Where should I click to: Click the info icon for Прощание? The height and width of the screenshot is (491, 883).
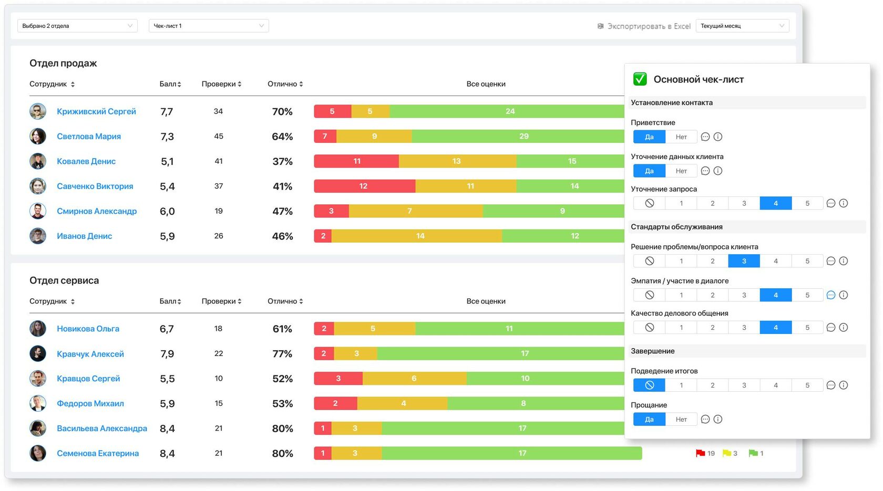(718, 420)
